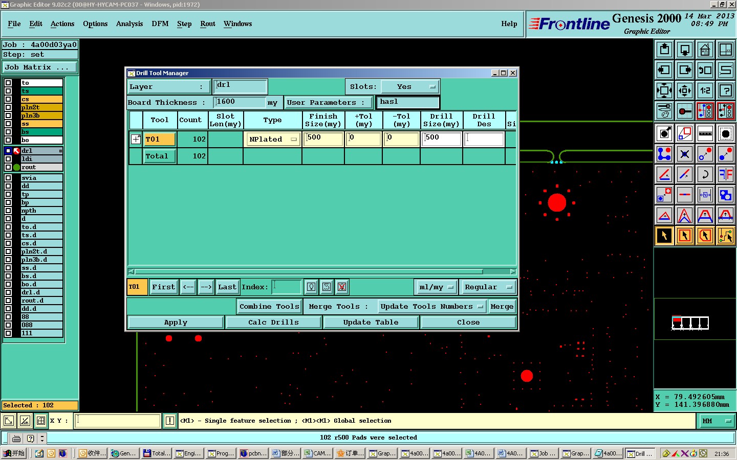Click the Zoom Home house icon
Viewport: 737px width, 460px height.
(705, 50)
